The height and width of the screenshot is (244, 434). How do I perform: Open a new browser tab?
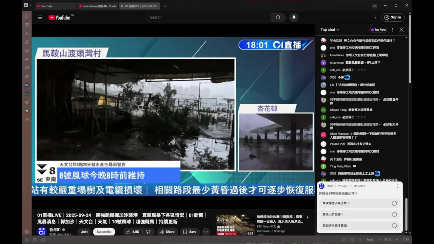[165, 6]
